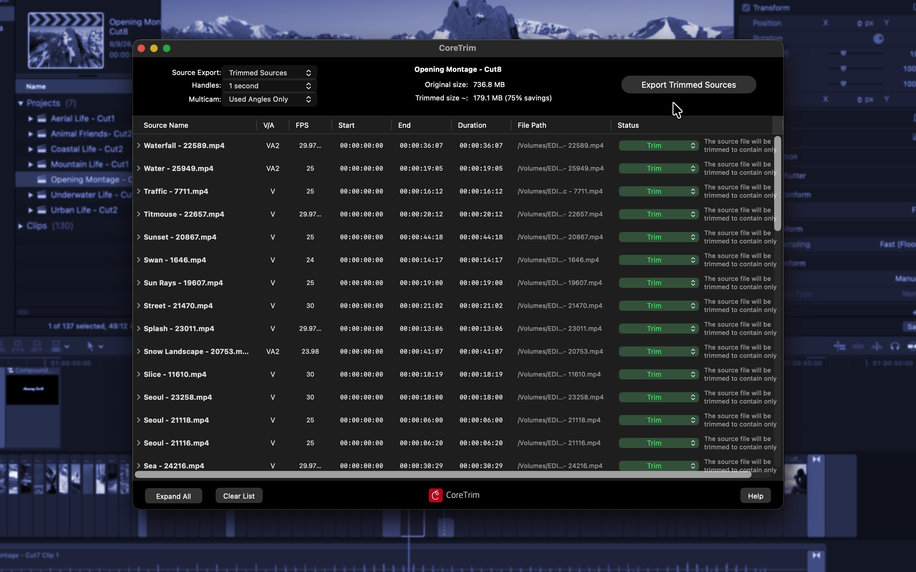Expand the Seoul - 23258.mp4 row
This screenshot has height=572, width=916.
[139, 397]
